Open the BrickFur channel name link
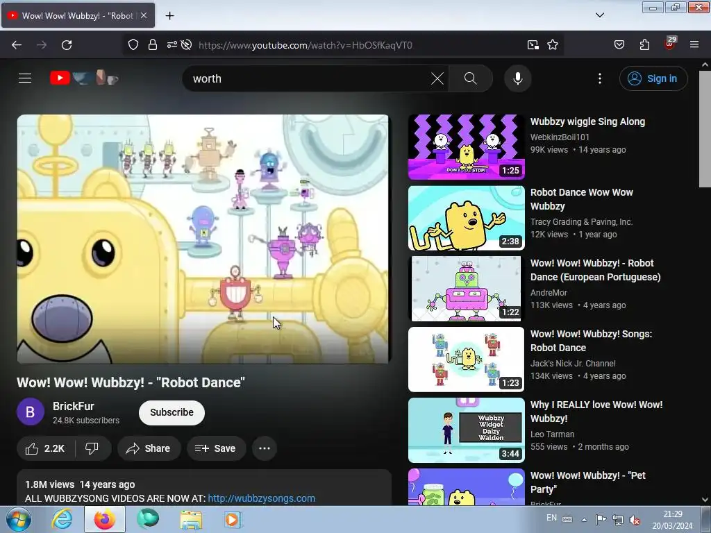The image size is (711, 533). [x=74, y=406]
